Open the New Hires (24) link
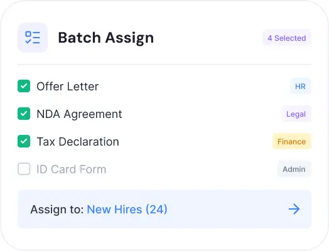The width and height of the screenshot is (329, 251). [x=127, y=210]
